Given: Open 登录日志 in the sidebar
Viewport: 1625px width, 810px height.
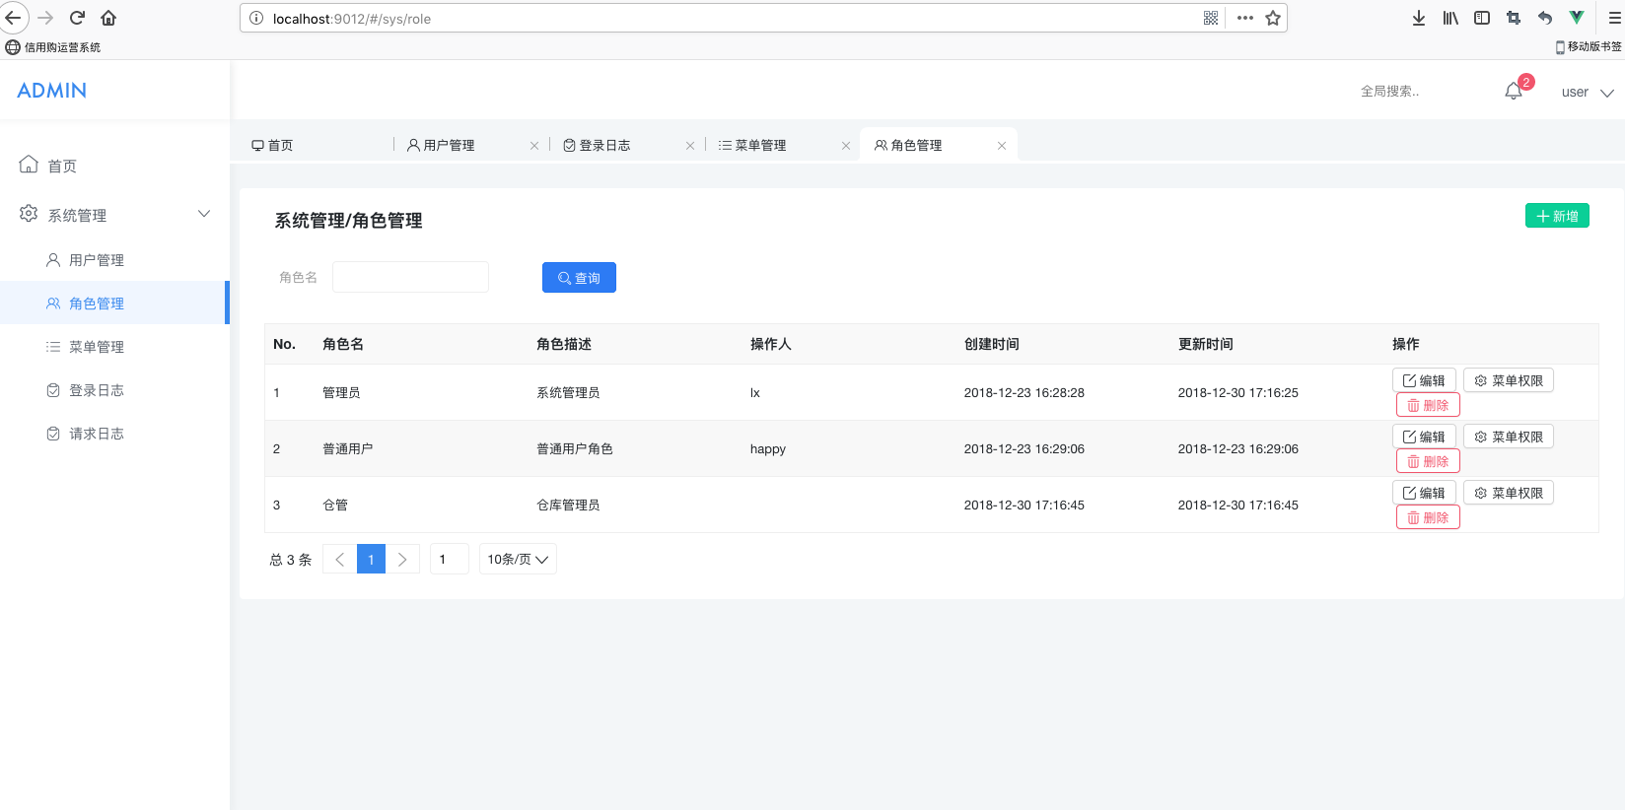Looking at the screenshot, I should tap(114, 390).
